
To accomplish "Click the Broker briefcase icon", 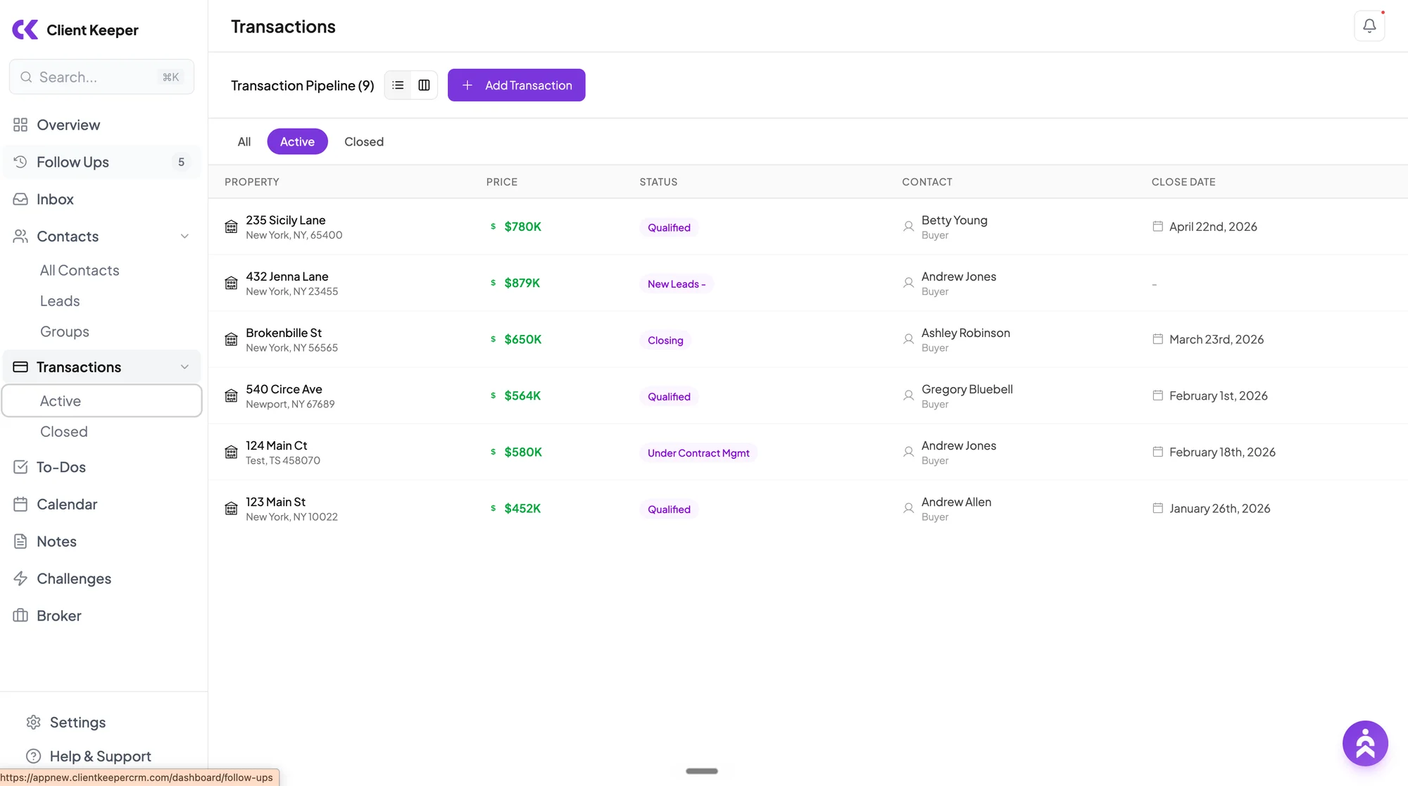I will [x=20, y=616].
